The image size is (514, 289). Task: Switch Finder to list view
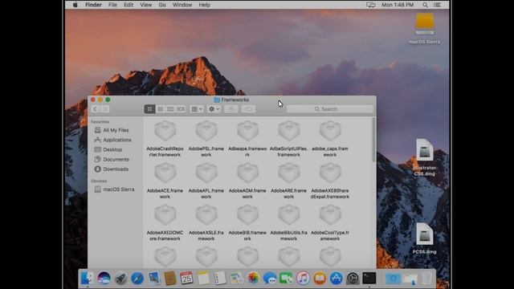(160, 109)
